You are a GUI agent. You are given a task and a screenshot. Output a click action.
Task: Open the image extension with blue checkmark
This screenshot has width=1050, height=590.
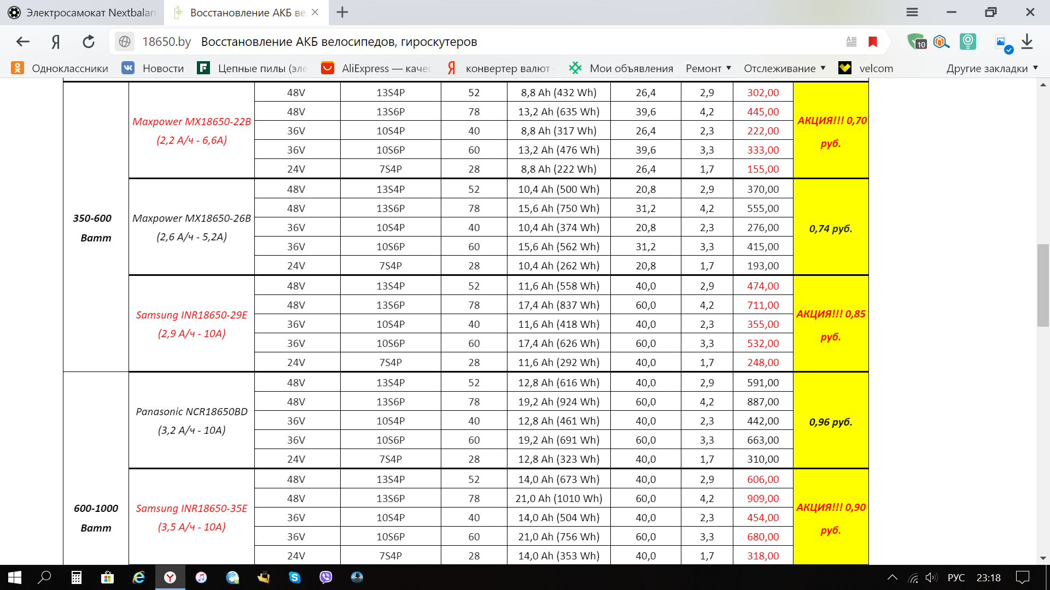[x=1002, y=43]
